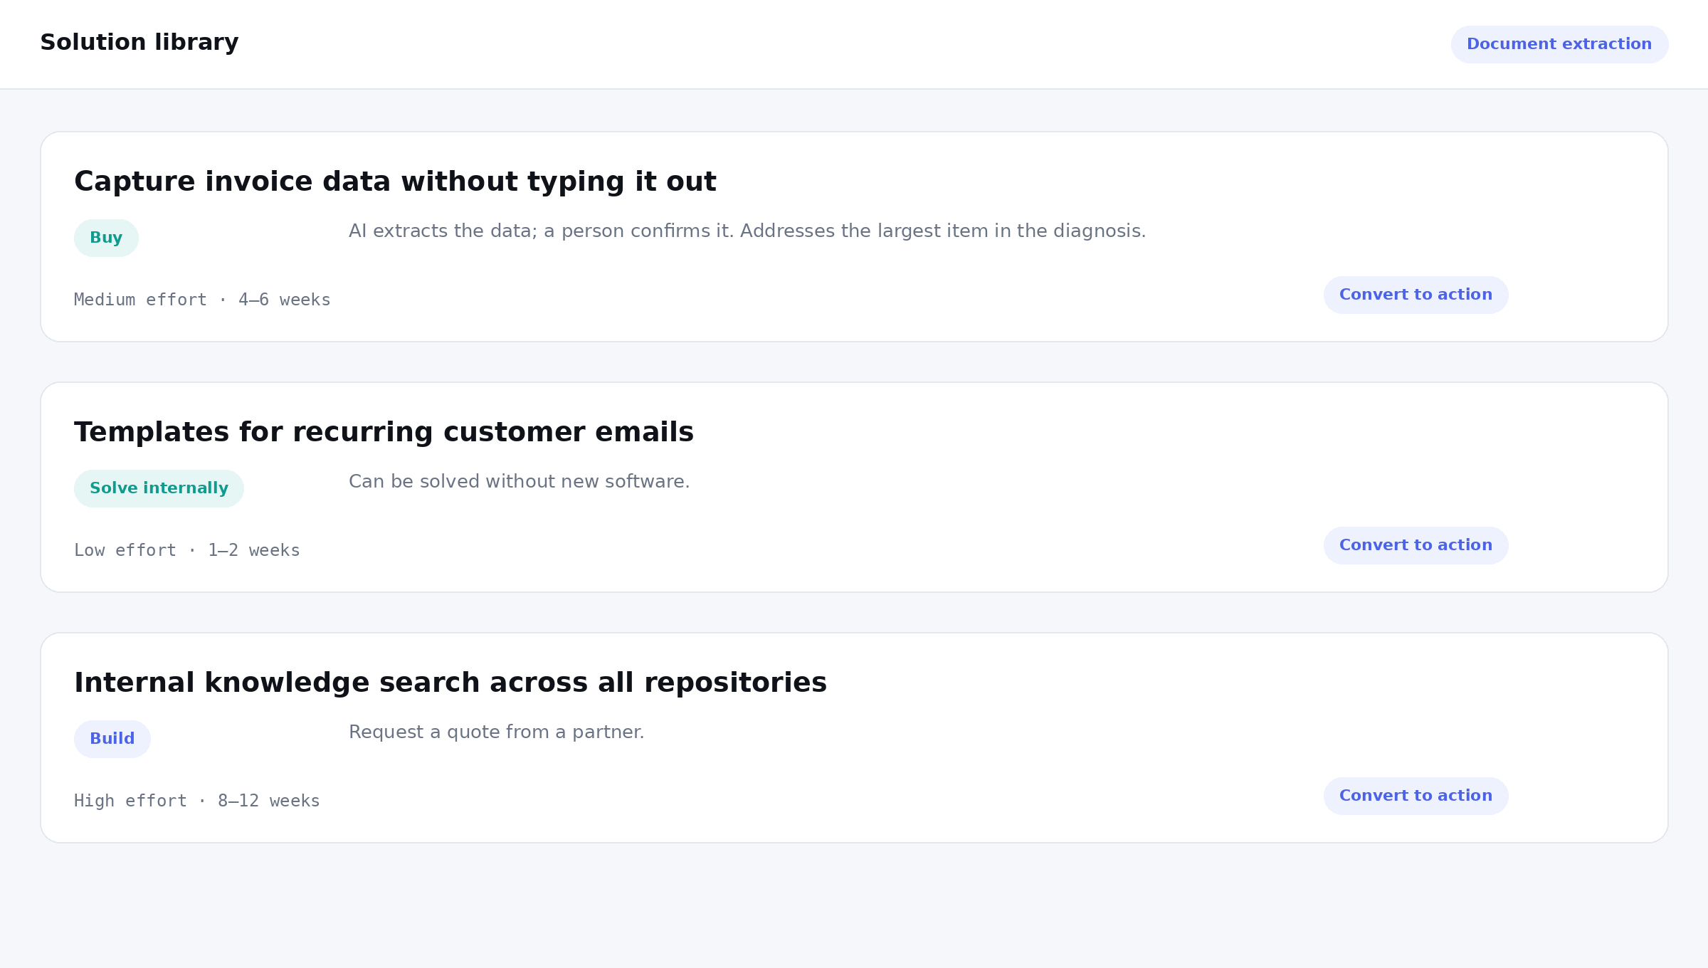This screenshot has width=1708, height=968.
Task: Click 'Request a quote from a partner' text
Action: [x=497, y=732]
